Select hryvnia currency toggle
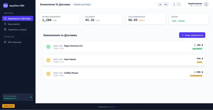The width and height of the screenshot is (213, 110). pyautogui.click(x=174, y=5)
